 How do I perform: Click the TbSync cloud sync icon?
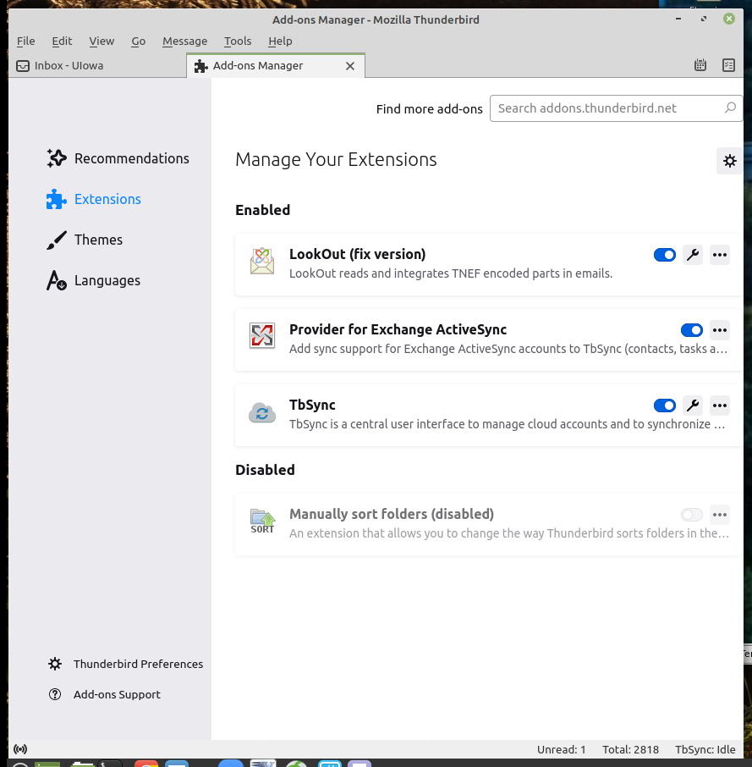click(x=262, y=413)
